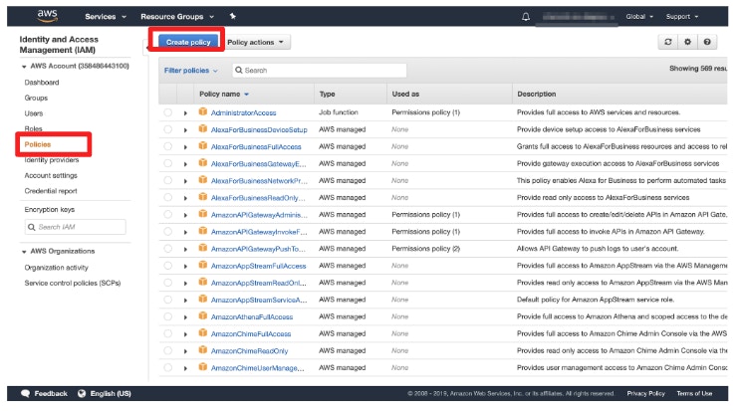Open the settings gear icon
The image size is (740, 411).
(687, 43)
